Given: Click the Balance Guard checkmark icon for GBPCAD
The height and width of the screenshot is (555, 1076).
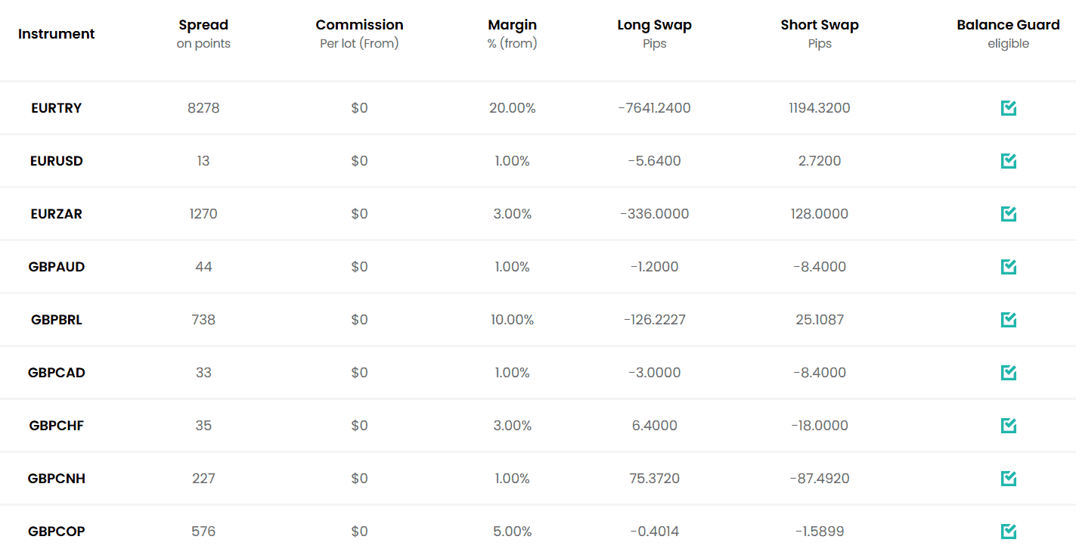Looking at the screenshot, I should pos(1008,372).
